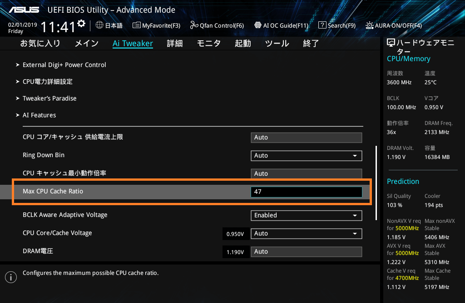
Task: Click the 1.222 V AVX V req value
Action: tap(396, 262)
